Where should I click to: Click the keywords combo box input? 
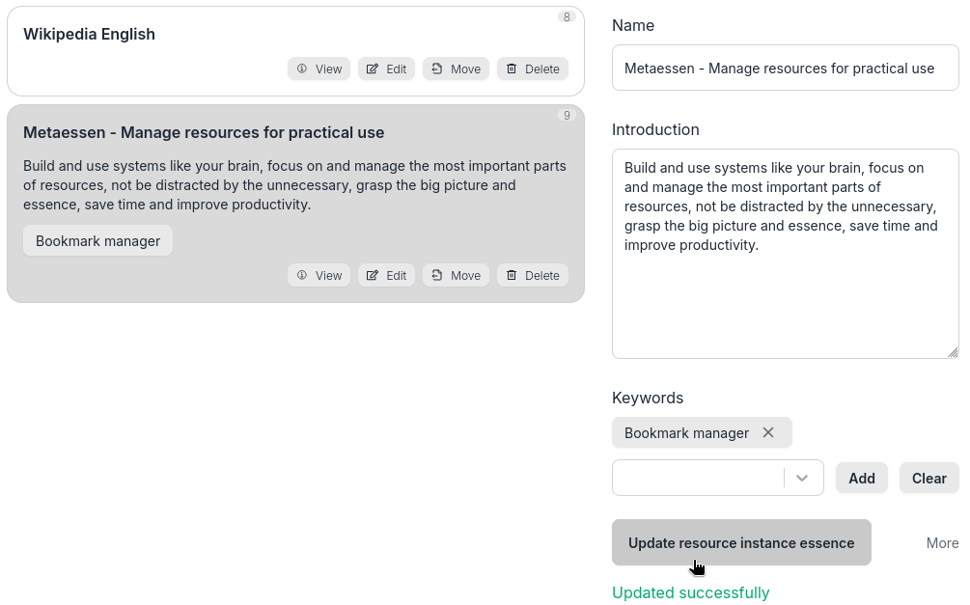tap(698, 478)
